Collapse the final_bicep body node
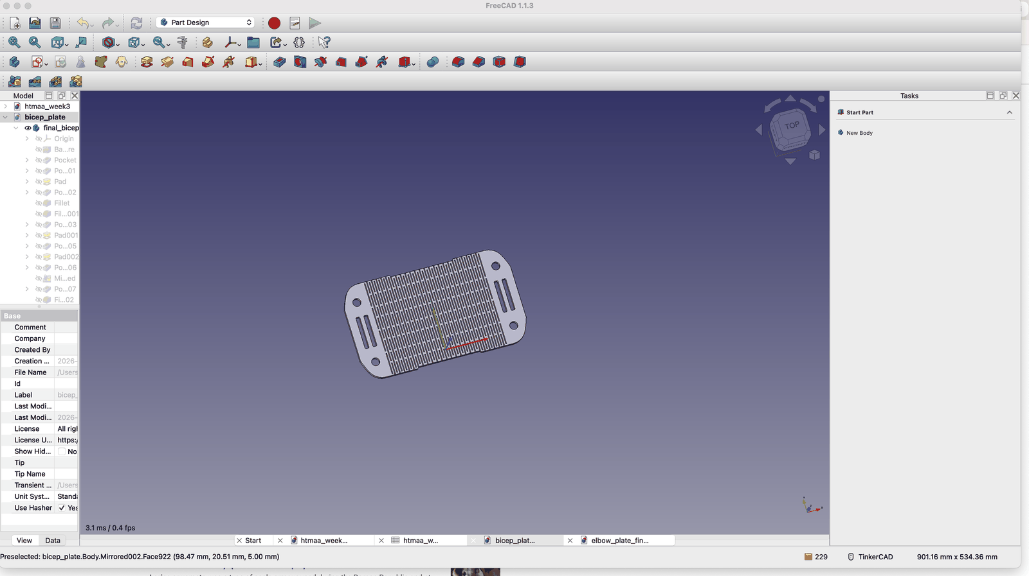Viewport: 1029px width, 576px height. 16,128
